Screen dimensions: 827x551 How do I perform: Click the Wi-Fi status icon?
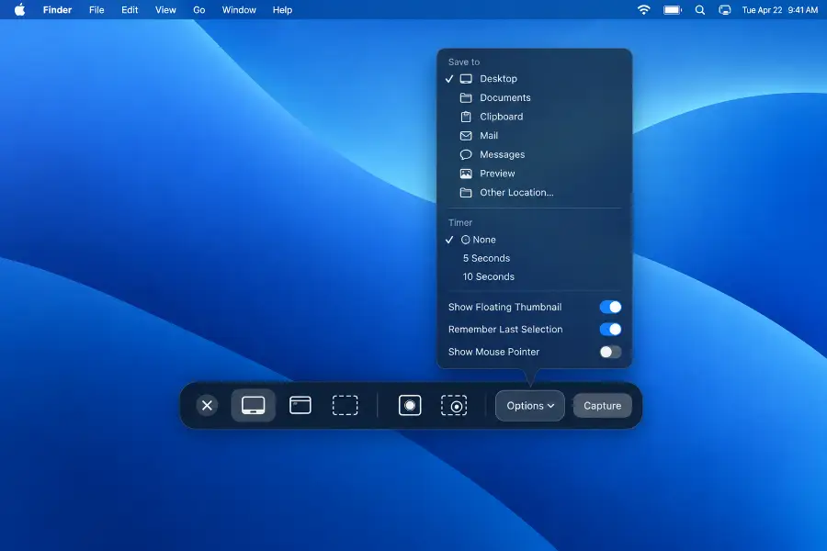643,9
